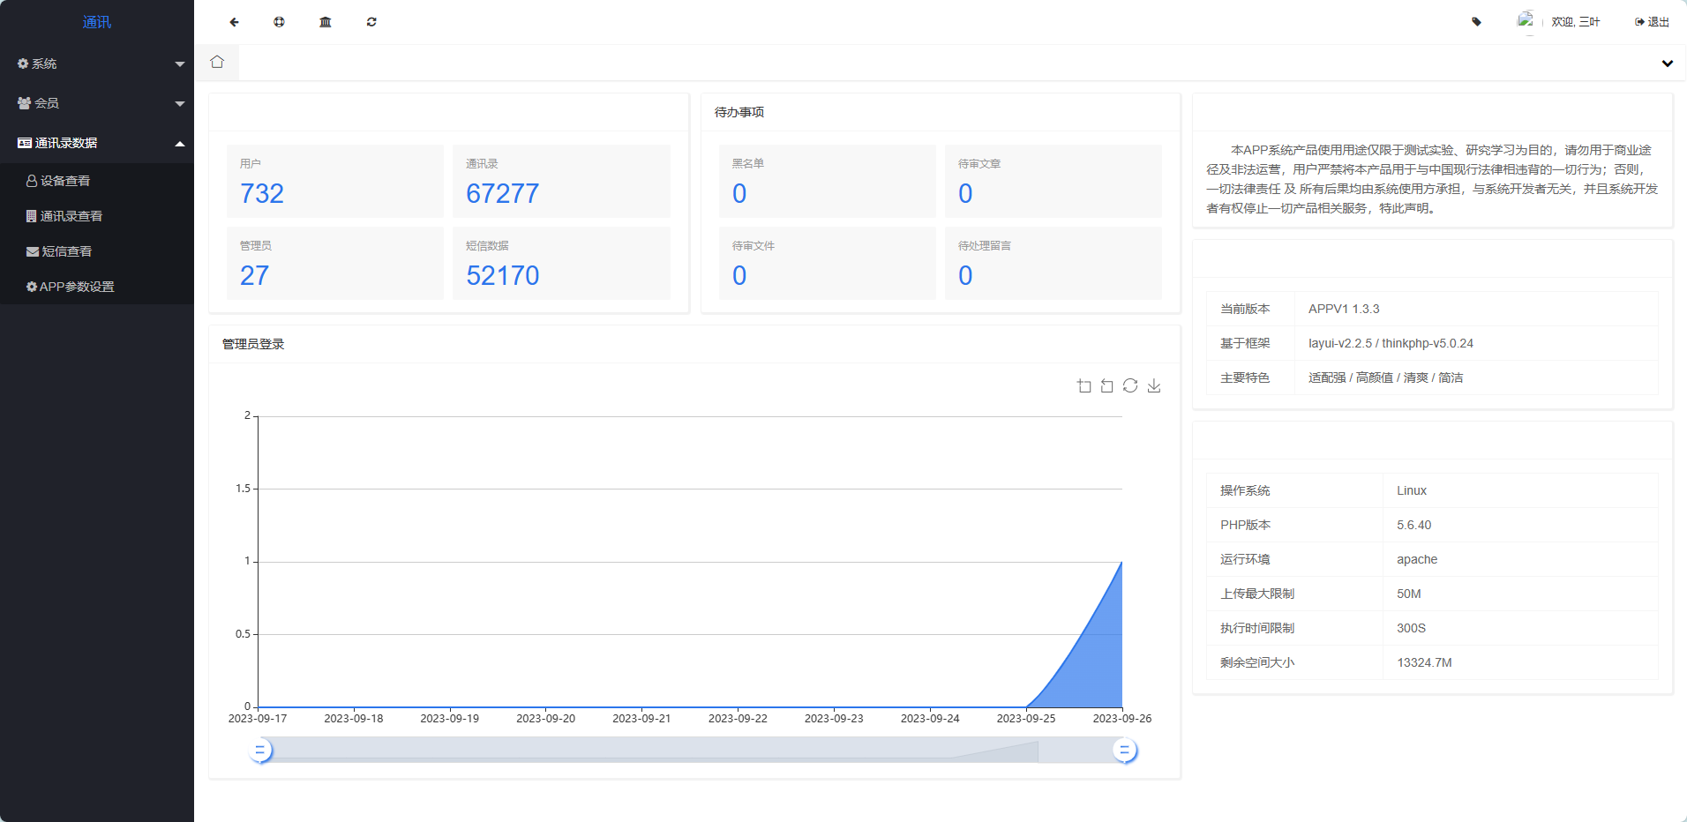
Task: Click the refresh icon in top header
Action: point(371,22)
